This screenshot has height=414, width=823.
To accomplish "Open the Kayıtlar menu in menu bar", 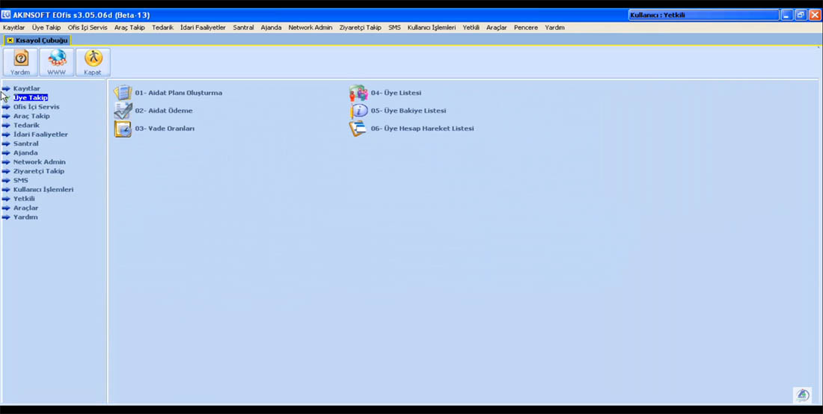I will pyautogui.click(x=13, y=28).
